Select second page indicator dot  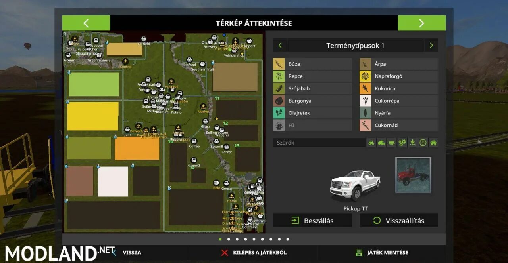[229, 239]
